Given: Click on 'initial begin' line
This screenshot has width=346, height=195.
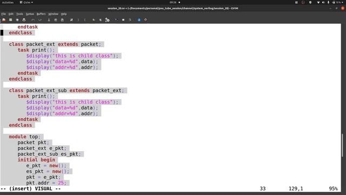Looking at the screenshot, I should coord(36,160).
